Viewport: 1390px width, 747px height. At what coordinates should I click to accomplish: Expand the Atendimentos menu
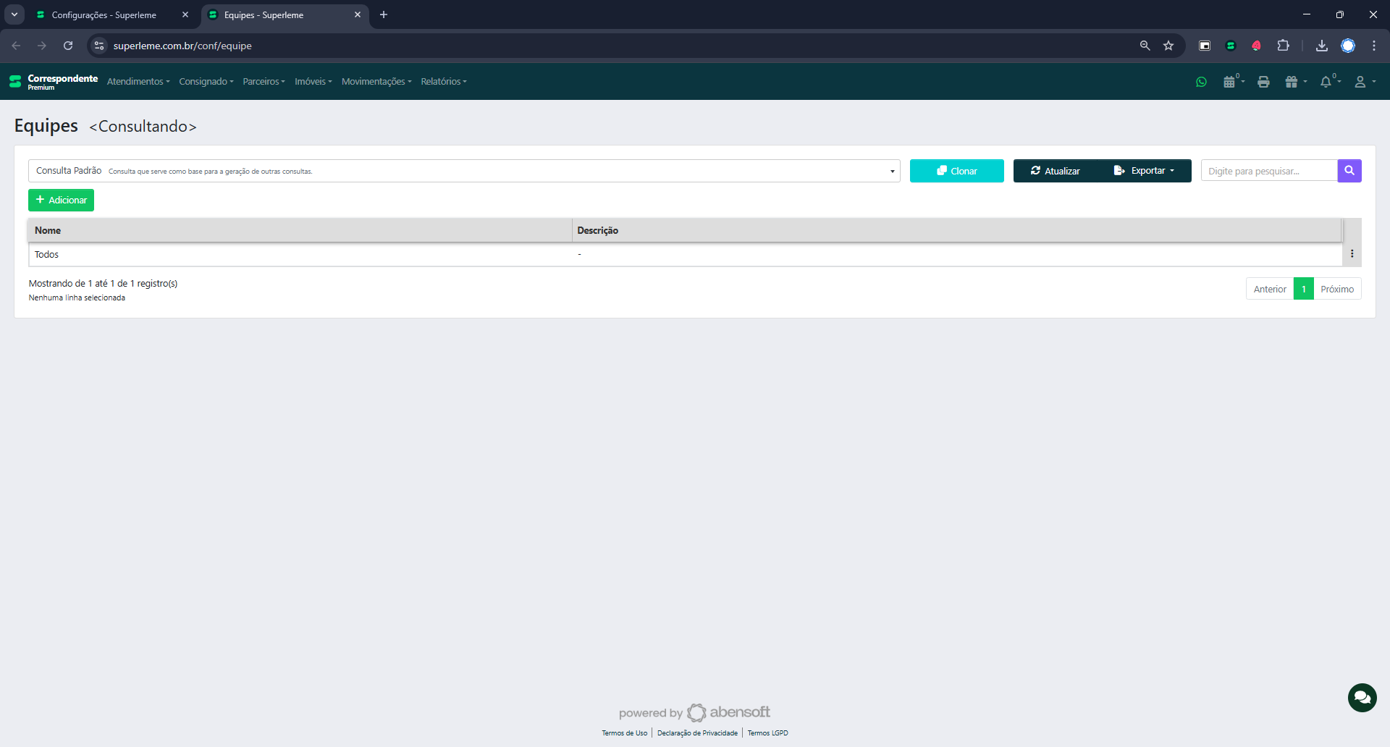pos(138,82)
